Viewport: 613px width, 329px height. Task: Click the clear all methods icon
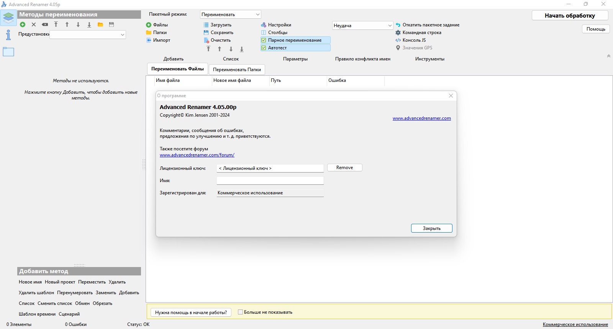(45, 24)
